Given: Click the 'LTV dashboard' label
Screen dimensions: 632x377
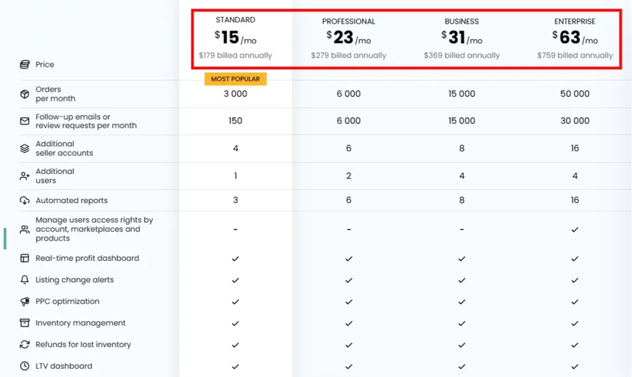Looking at the screenshot, I should pyautogui.click(x=64, y=366).
